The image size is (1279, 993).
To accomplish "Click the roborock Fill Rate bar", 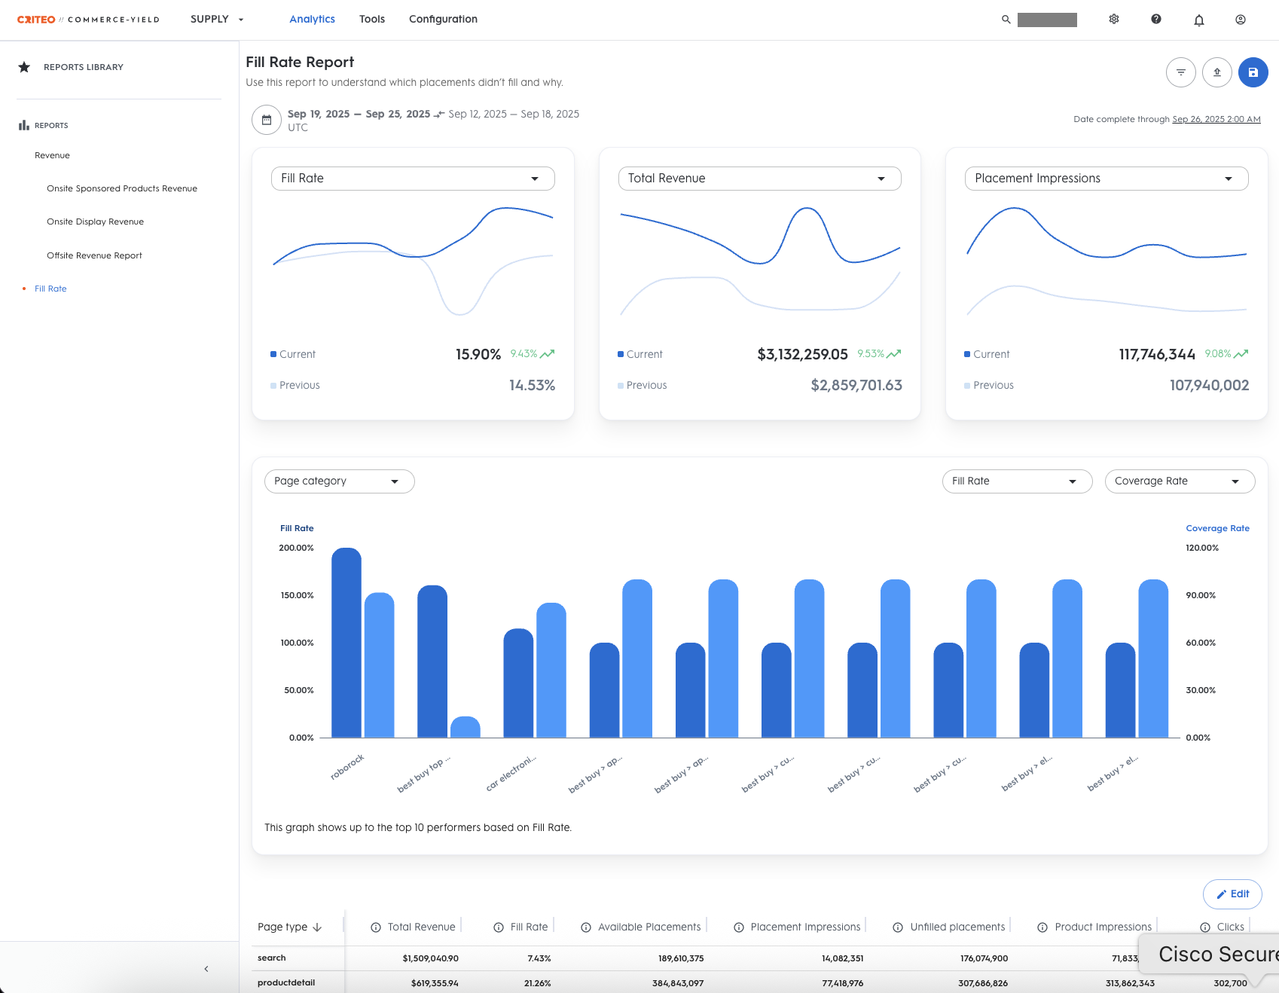I will pos(346,643).
